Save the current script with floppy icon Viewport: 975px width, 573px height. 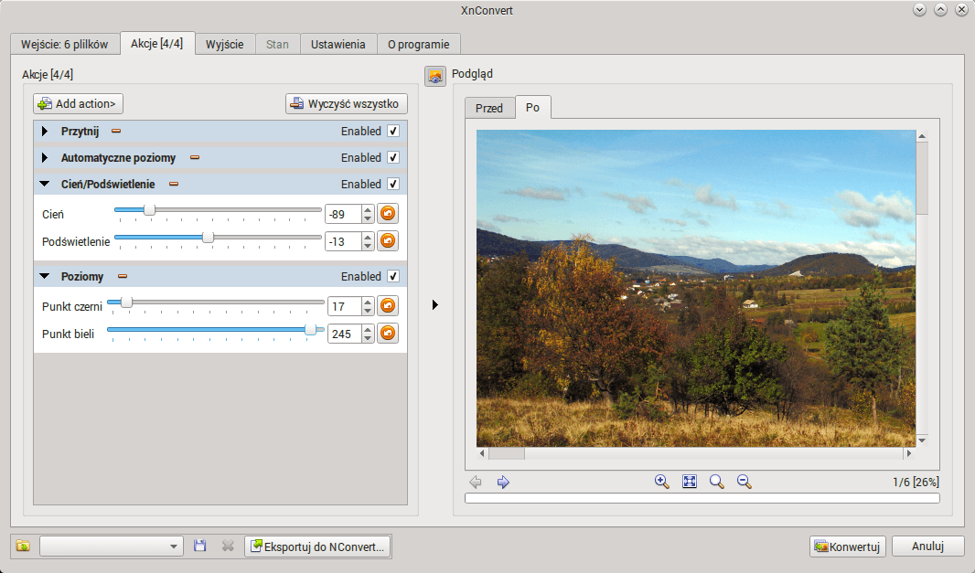pyautogui.click(x=199, y=546)
